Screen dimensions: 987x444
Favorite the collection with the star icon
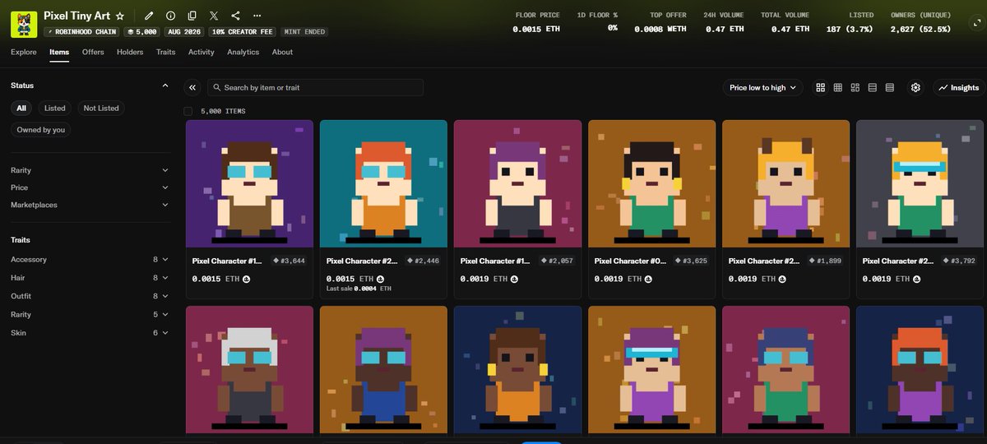[x=120, y=16]
